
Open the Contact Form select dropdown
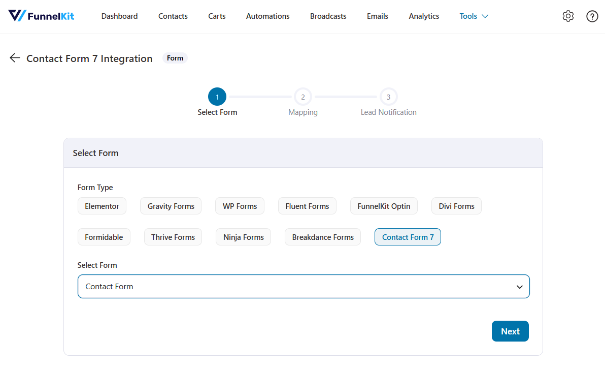[304, 286]
